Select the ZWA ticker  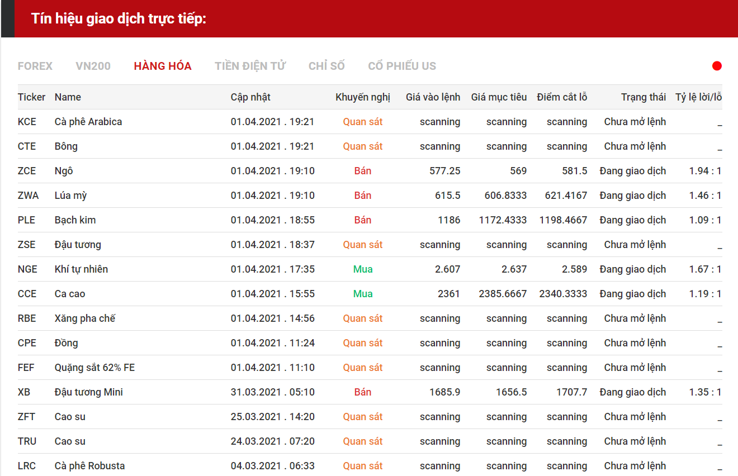29,196
